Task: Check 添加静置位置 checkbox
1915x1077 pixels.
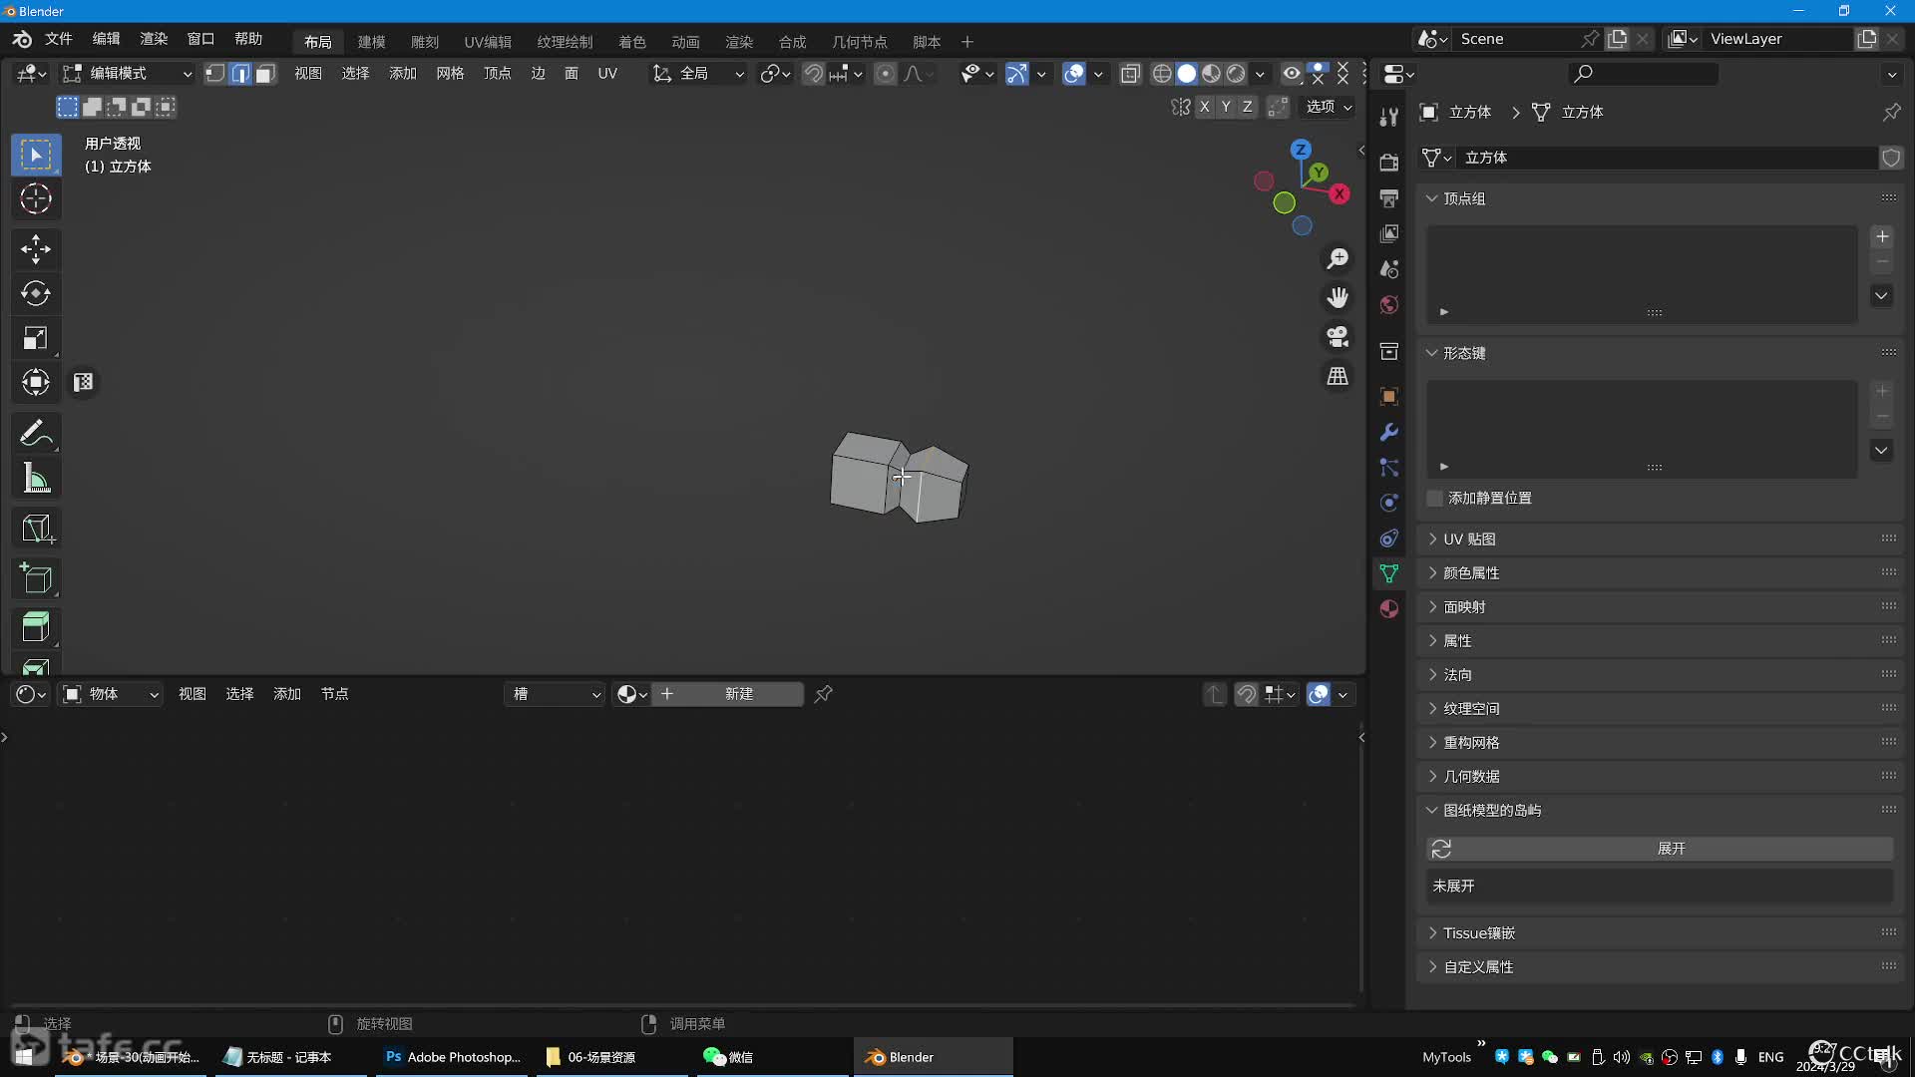Action: [x=1435, y=498]
